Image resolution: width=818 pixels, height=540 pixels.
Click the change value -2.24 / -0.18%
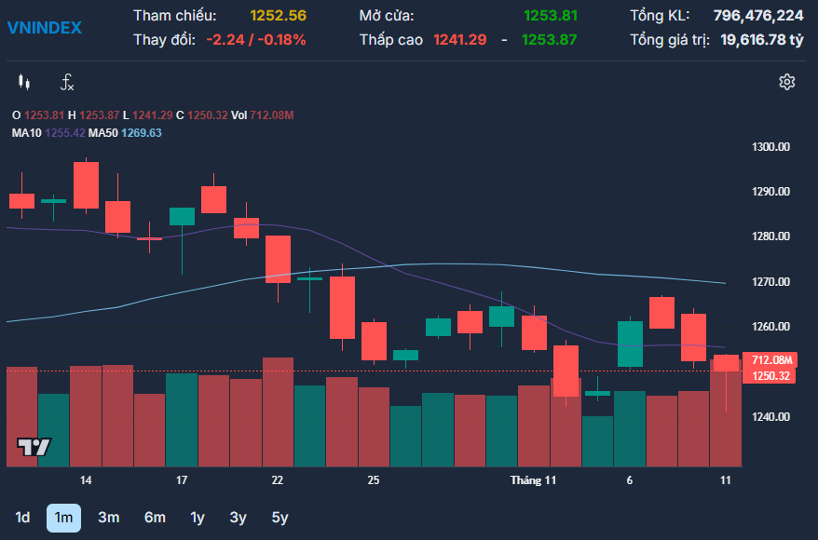pyautogui.click(x=255, y=40)
